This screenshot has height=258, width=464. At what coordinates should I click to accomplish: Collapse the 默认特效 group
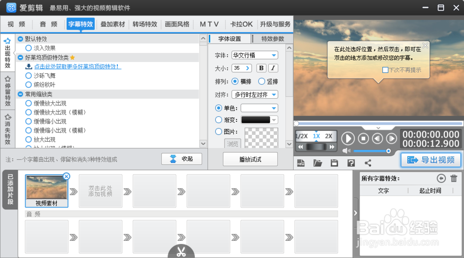coord(20,39)
